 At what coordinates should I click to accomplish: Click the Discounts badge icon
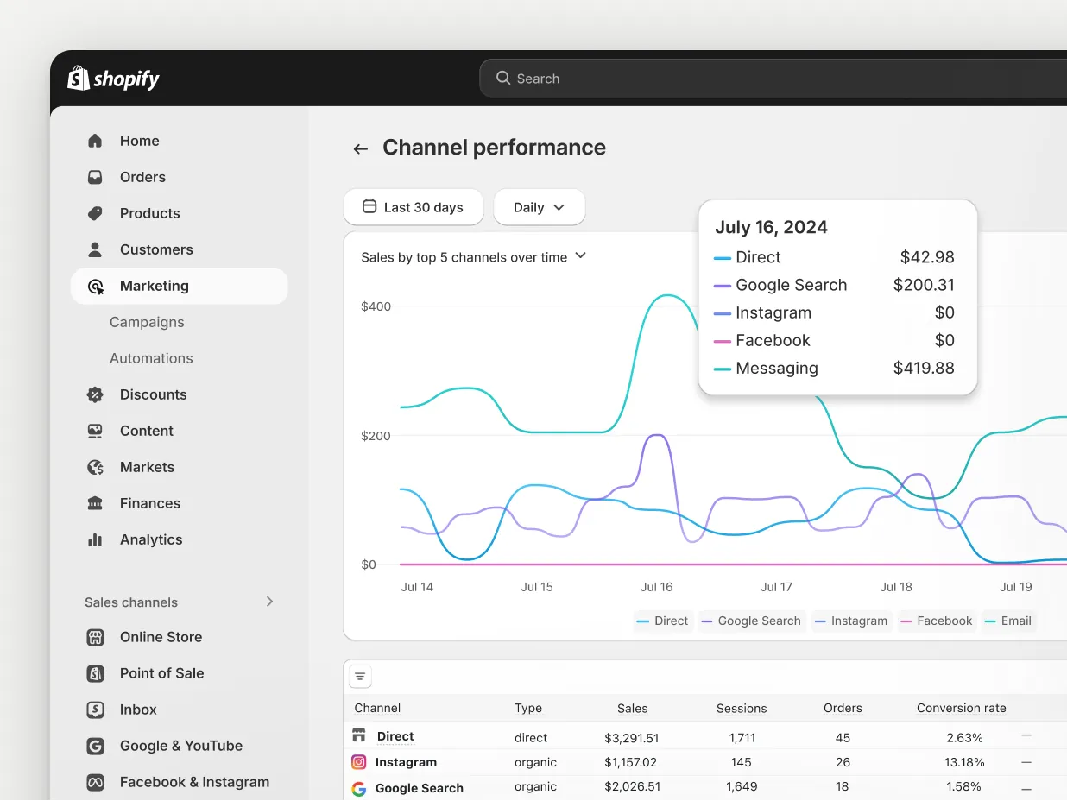click(95, 394)
